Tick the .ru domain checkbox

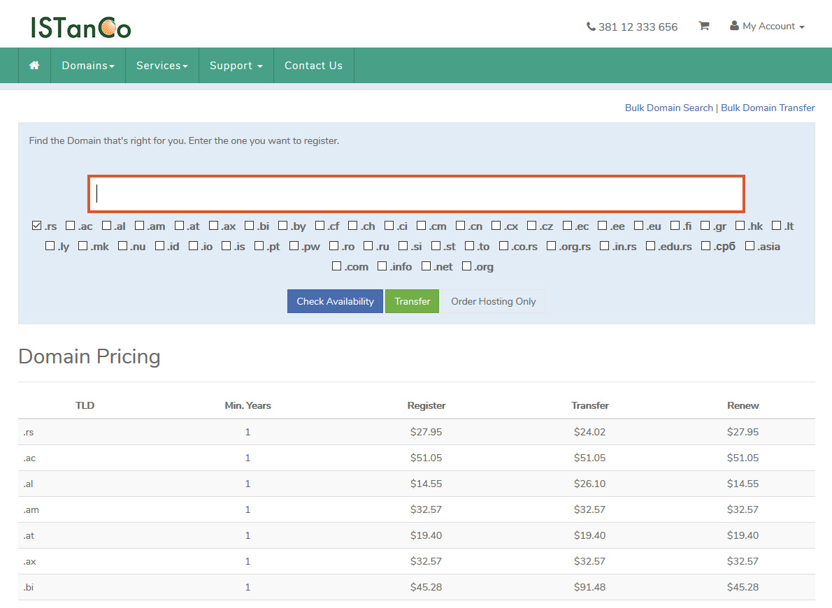click(368, 245)
